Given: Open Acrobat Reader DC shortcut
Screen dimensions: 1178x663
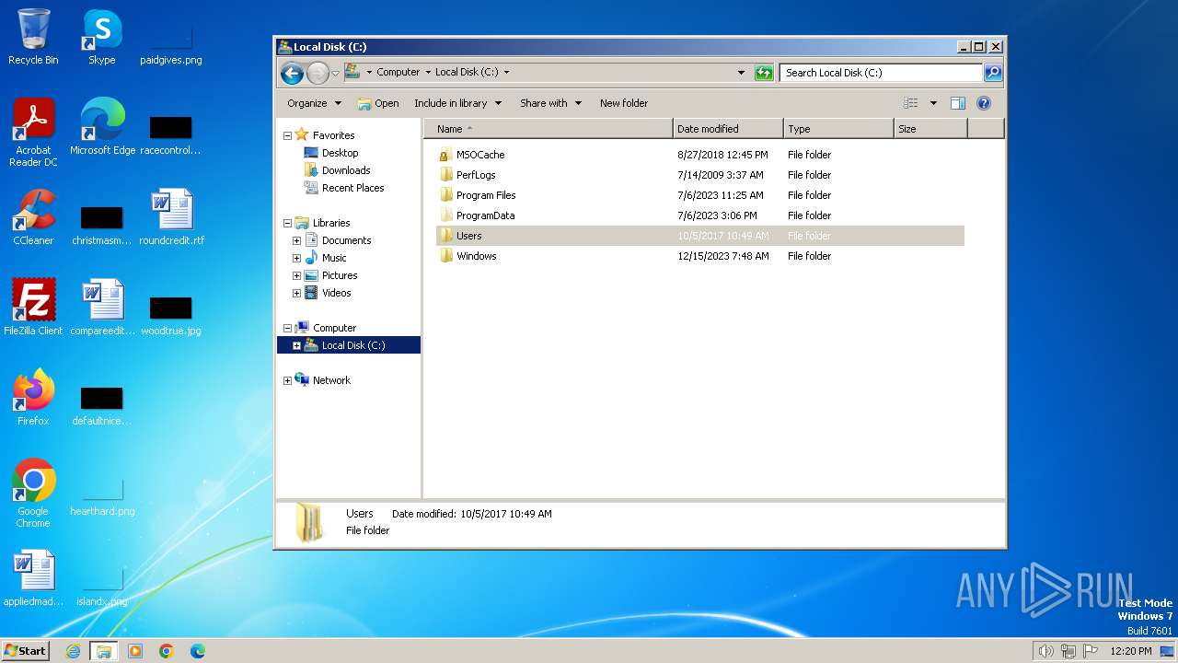Looking at the screenshot, I should tap(33, 132).
